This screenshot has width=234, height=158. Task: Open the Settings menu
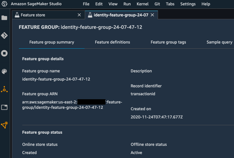pyautogui.click(x=188, y=4)
